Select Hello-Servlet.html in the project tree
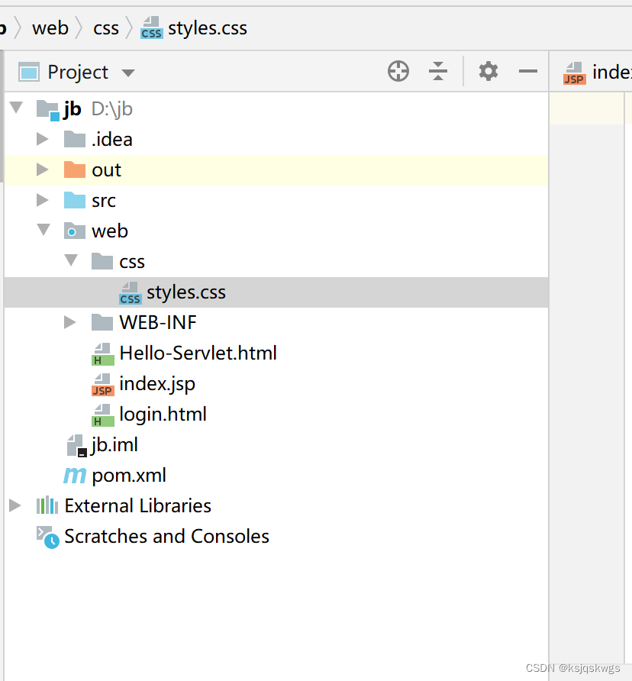Image resolution: width=632 pixels, height=681 pixels. pos(198,353)
